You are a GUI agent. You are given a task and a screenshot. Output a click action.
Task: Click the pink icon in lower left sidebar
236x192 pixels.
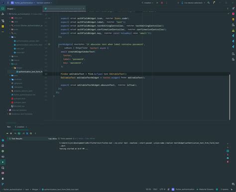2,173
